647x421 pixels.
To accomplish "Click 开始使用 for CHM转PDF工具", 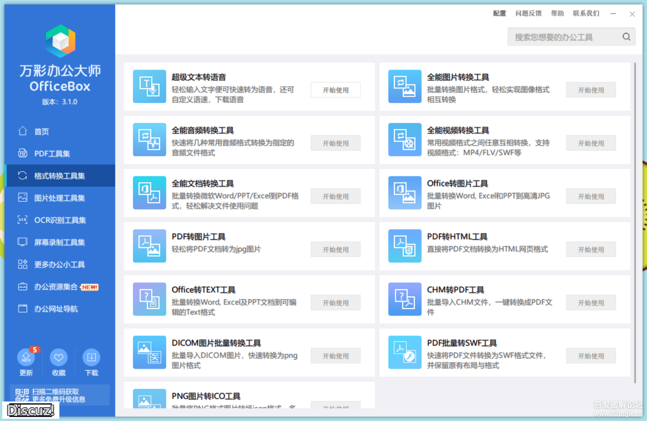I will coord(591,303).
